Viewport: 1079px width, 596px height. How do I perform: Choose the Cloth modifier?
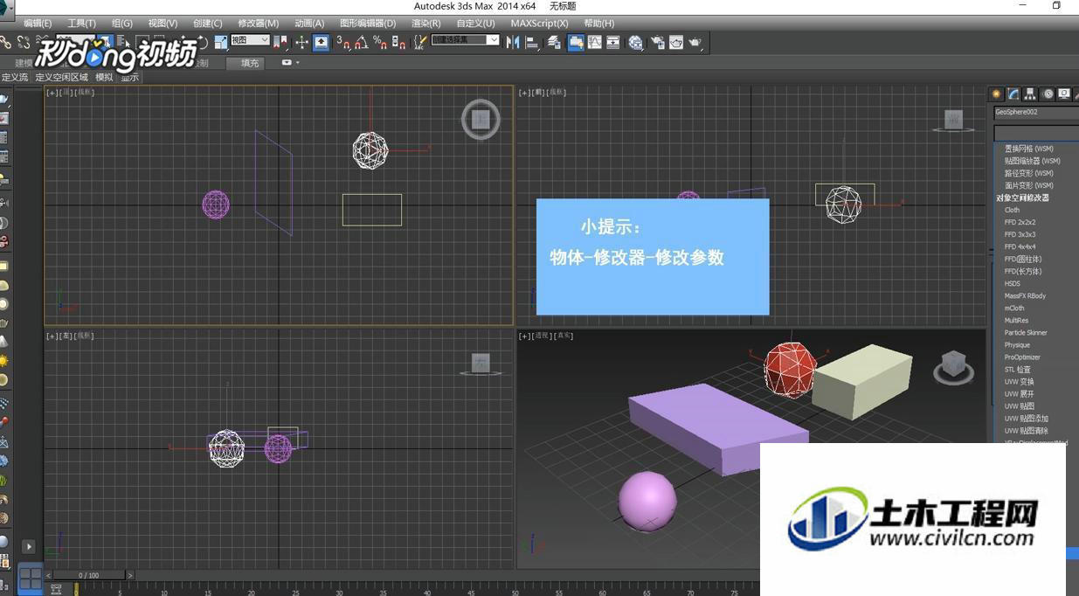(x=1012, y=210)
